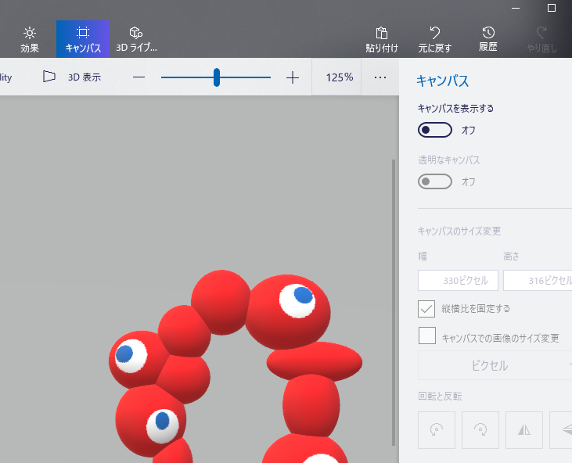The width and height of the screenshot is (572, 463).
Task: Check キャンバスでの画像のサイズ変更 checkbox
Action: pos(426,336)
